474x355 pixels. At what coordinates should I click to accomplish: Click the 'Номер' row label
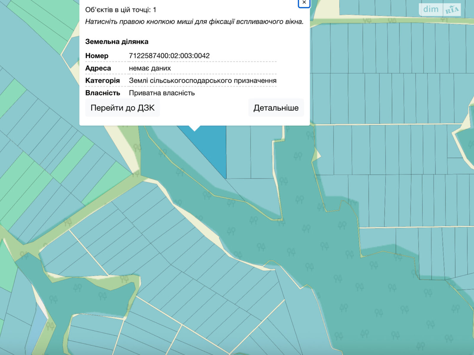point(97,56)
